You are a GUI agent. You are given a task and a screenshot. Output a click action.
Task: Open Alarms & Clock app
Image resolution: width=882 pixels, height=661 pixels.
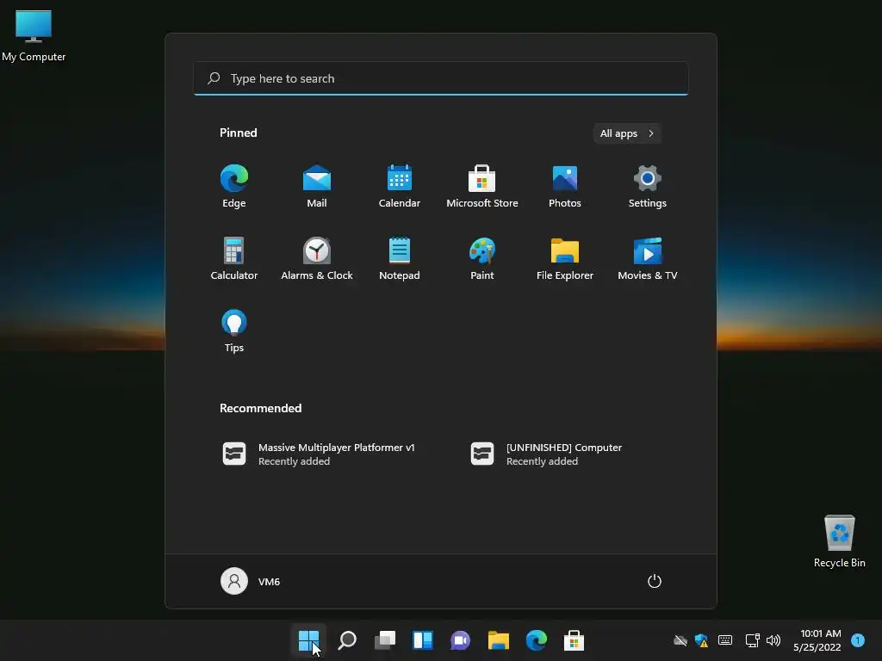tap(317, 258)
